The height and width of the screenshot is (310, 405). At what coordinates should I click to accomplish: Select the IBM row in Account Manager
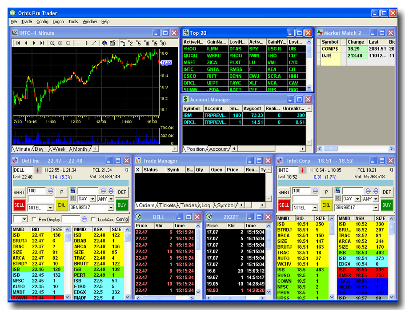pyautogui.click(x=244, y=115)
